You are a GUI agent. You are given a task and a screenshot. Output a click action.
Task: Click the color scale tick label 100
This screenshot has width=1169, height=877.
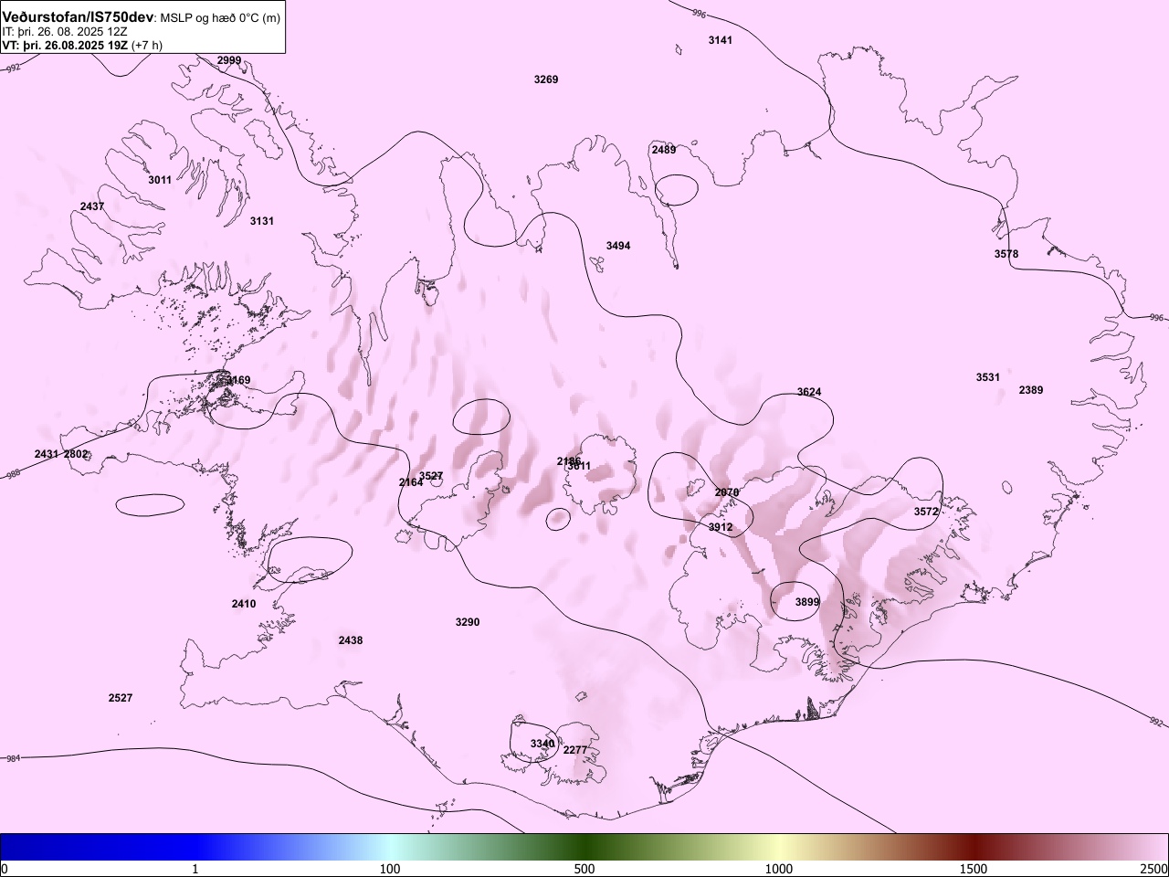390,869
